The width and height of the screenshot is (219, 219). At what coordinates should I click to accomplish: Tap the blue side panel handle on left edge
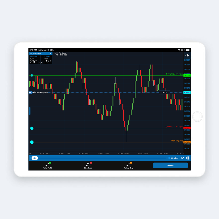tap(30, 111)
